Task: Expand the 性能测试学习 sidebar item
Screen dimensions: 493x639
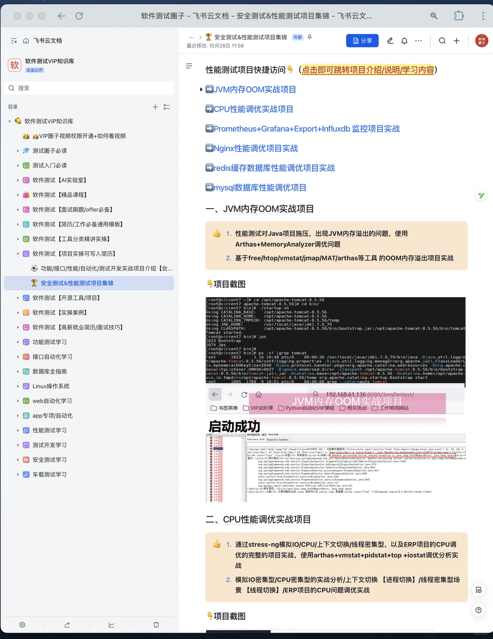Action: point(18,430)
